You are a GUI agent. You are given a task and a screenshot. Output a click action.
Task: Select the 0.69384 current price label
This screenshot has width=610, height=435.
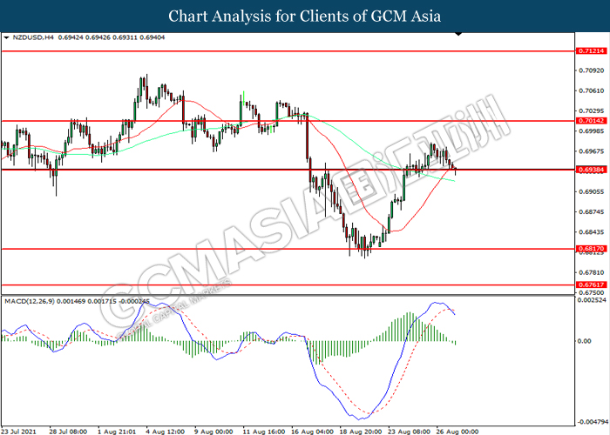[x=591, y=170]
